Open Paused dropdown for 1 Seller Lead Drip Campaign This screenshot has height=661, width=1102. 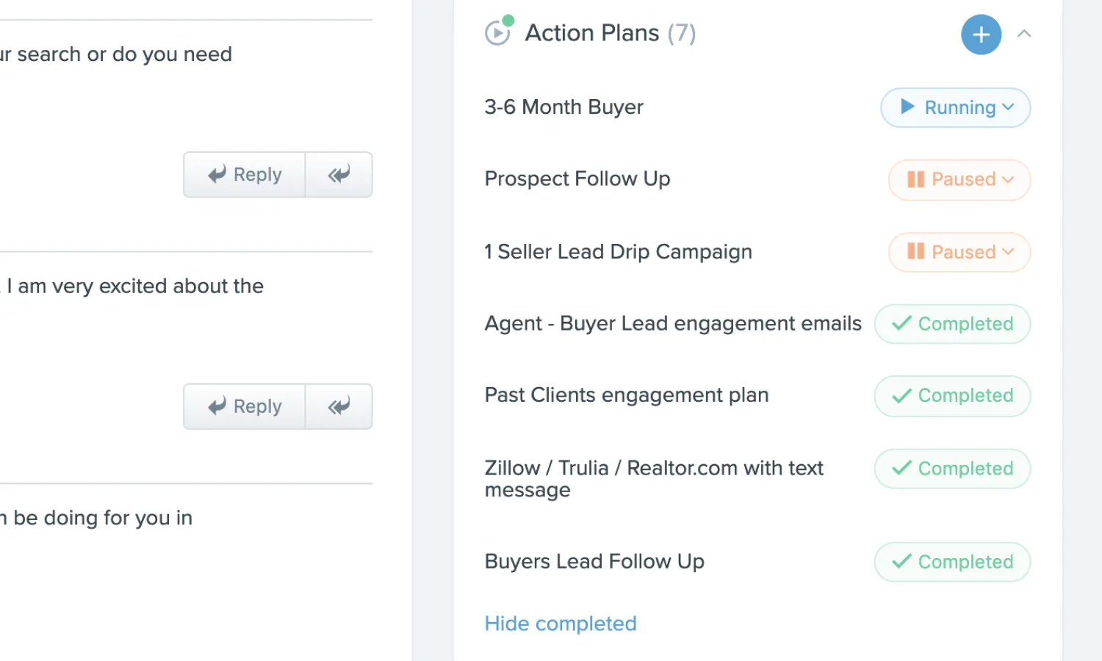959,252
